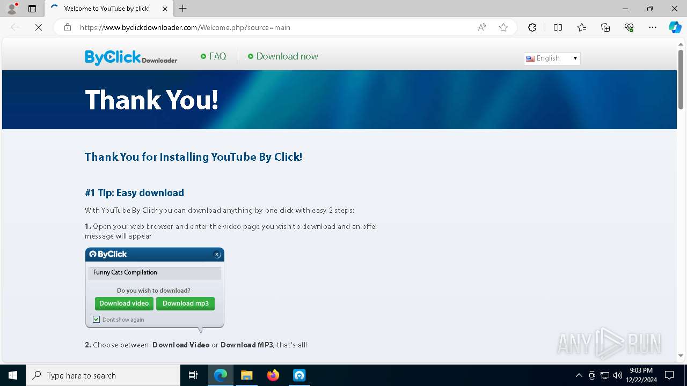Click the address bar URL

185,27
